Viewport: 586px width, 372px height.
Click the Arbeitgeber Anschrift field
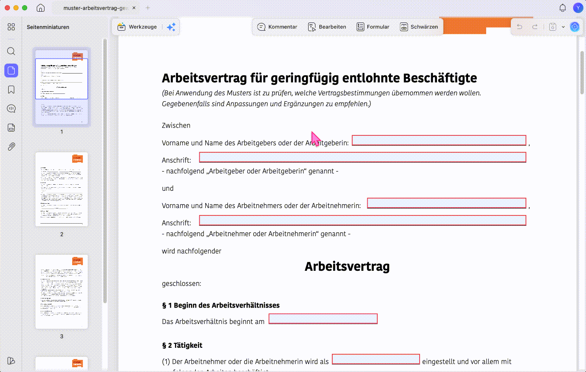click(x=362, y=157)
